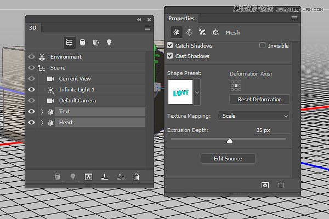Toggle visibility of Scene

click(31, 67)
